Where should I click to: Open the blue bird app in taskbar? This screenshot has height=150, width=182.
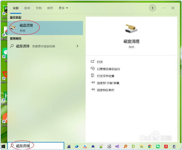77,147
